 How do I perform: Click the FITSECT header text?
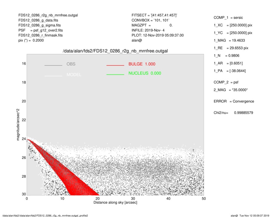tap(154, 15)
